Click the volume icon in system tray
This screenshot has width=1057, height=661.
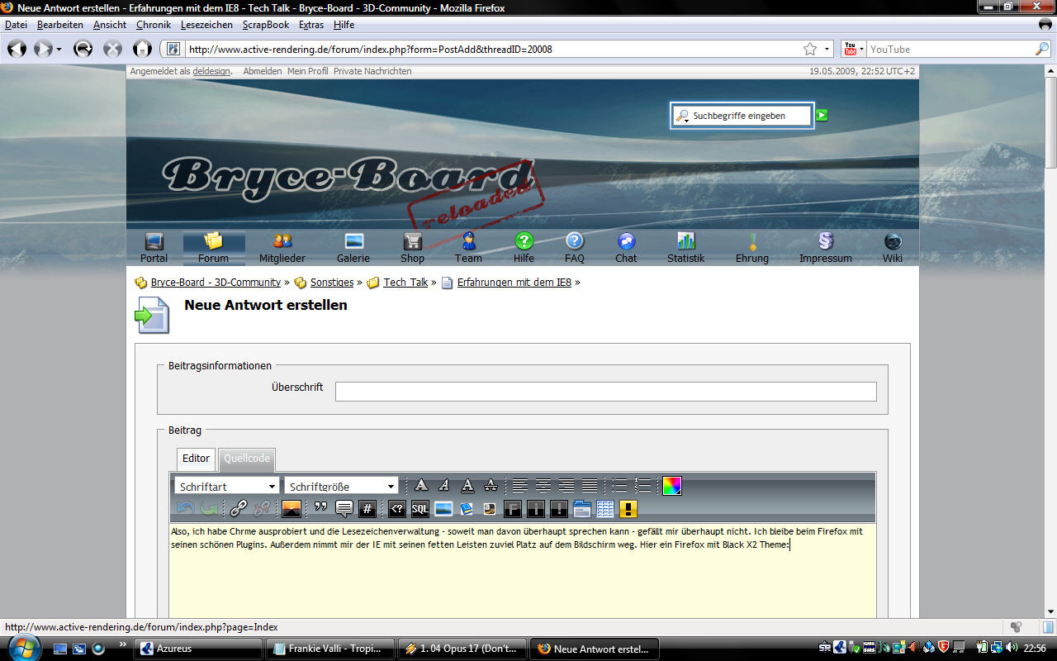[1012, 648]
